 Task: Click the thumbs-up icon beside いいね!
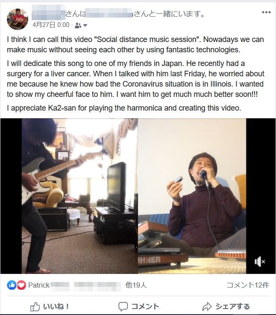[35, 306]
